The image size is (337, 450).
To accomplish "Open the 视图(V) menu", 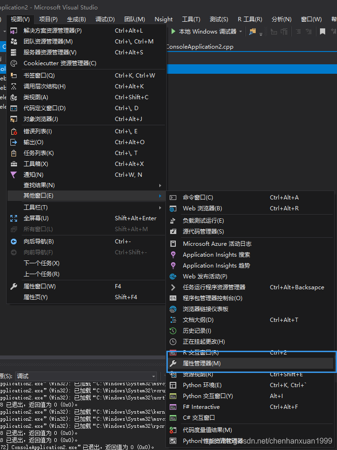I will [20, 19].
